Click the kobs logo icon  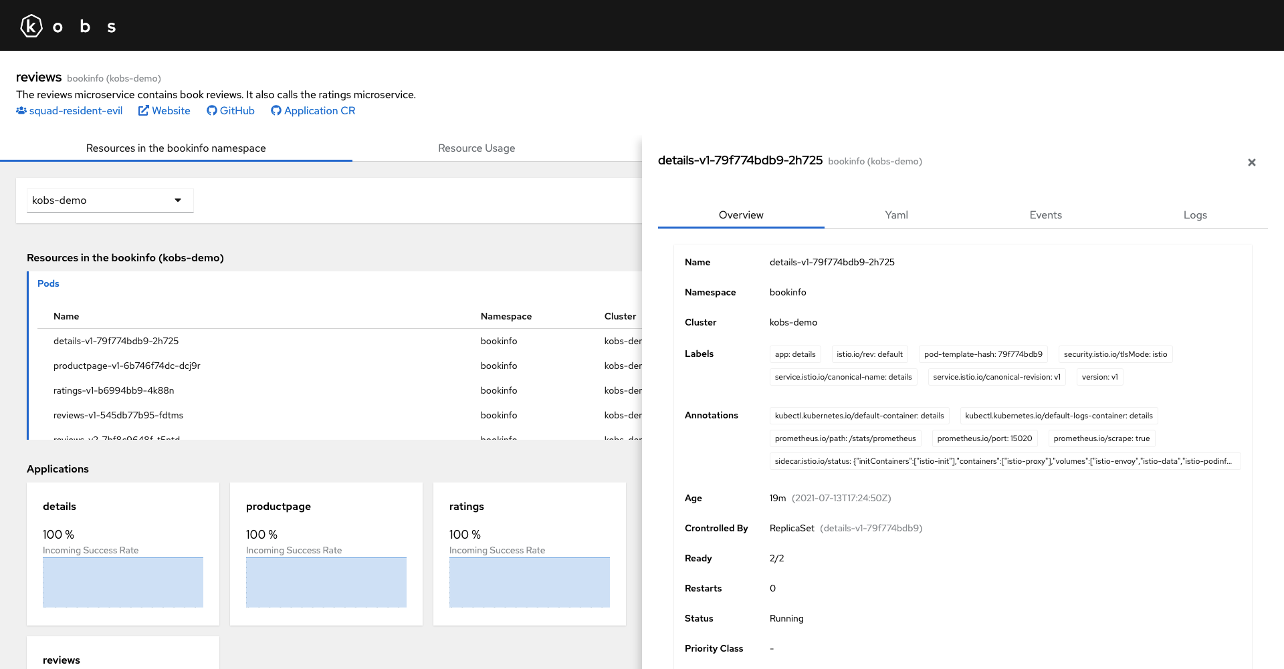click(31, 26)
